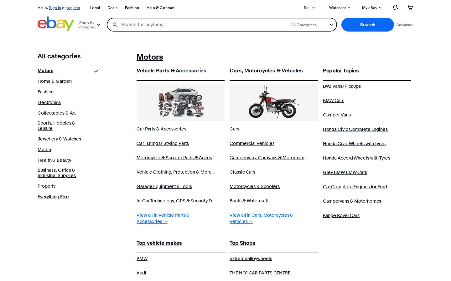Open BMW Cars topic
The width and height of the screenshot is (451, 281).
click(x=334, y=101)
